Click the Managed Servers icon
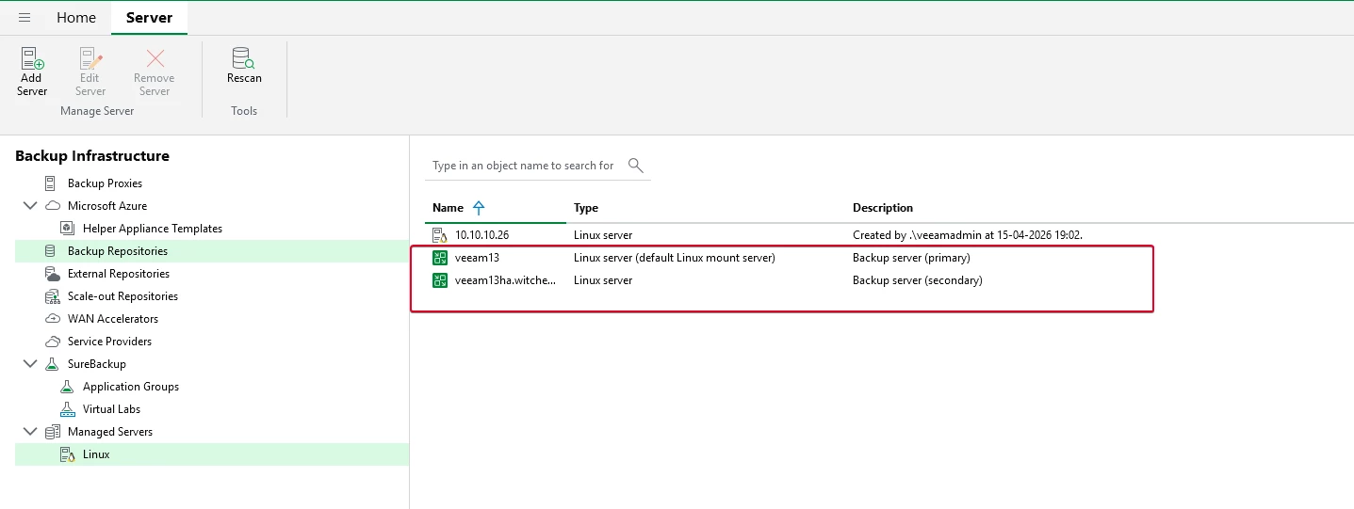Screen dimensions: 1354x509 pos(52,432)
